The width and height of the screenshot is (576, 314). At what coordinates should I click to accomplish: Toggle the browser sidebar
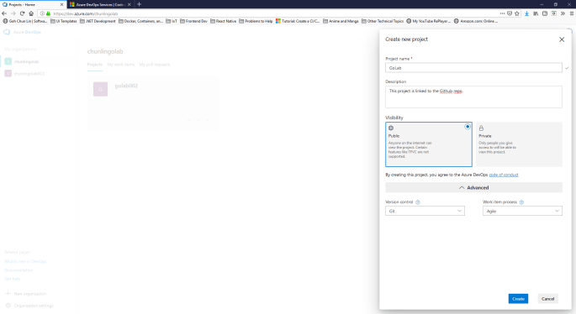click(545, 13)
